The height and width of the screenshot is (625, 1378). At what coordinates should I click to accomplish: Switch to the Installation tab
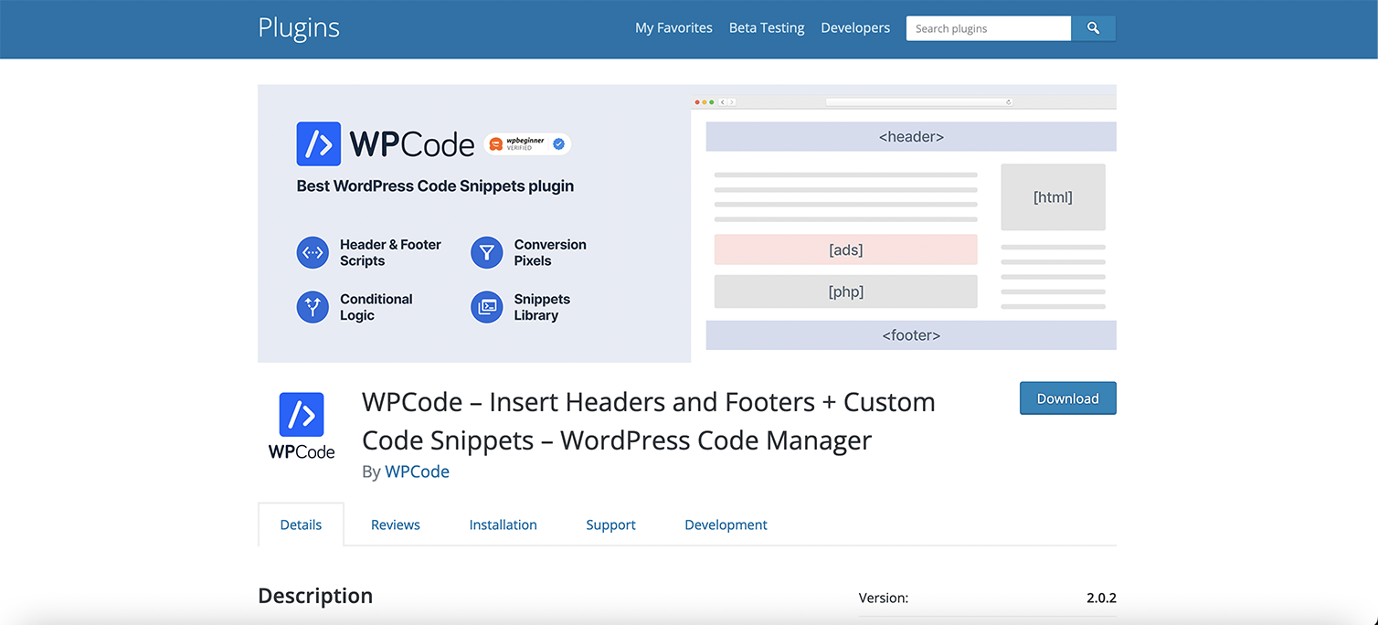503,524
